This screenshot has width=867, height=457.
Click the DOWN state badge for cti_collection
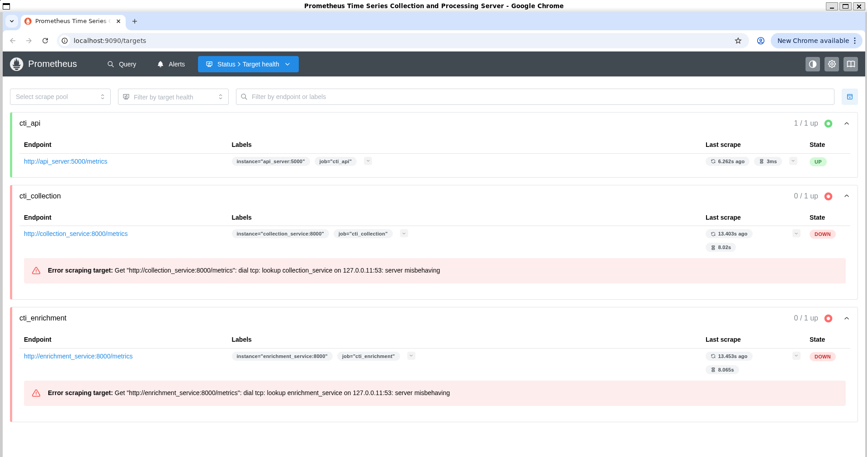click(823, 234)
